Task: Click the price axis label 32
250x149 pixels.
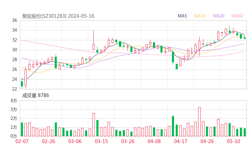Action: 15,40
